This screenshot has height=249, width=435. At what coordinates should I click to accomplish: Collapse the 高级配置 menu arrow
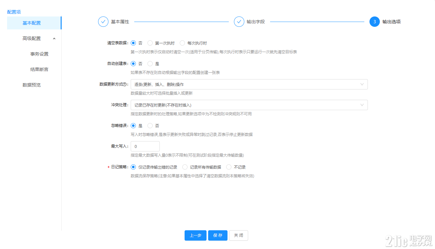[x=54, y=38]
